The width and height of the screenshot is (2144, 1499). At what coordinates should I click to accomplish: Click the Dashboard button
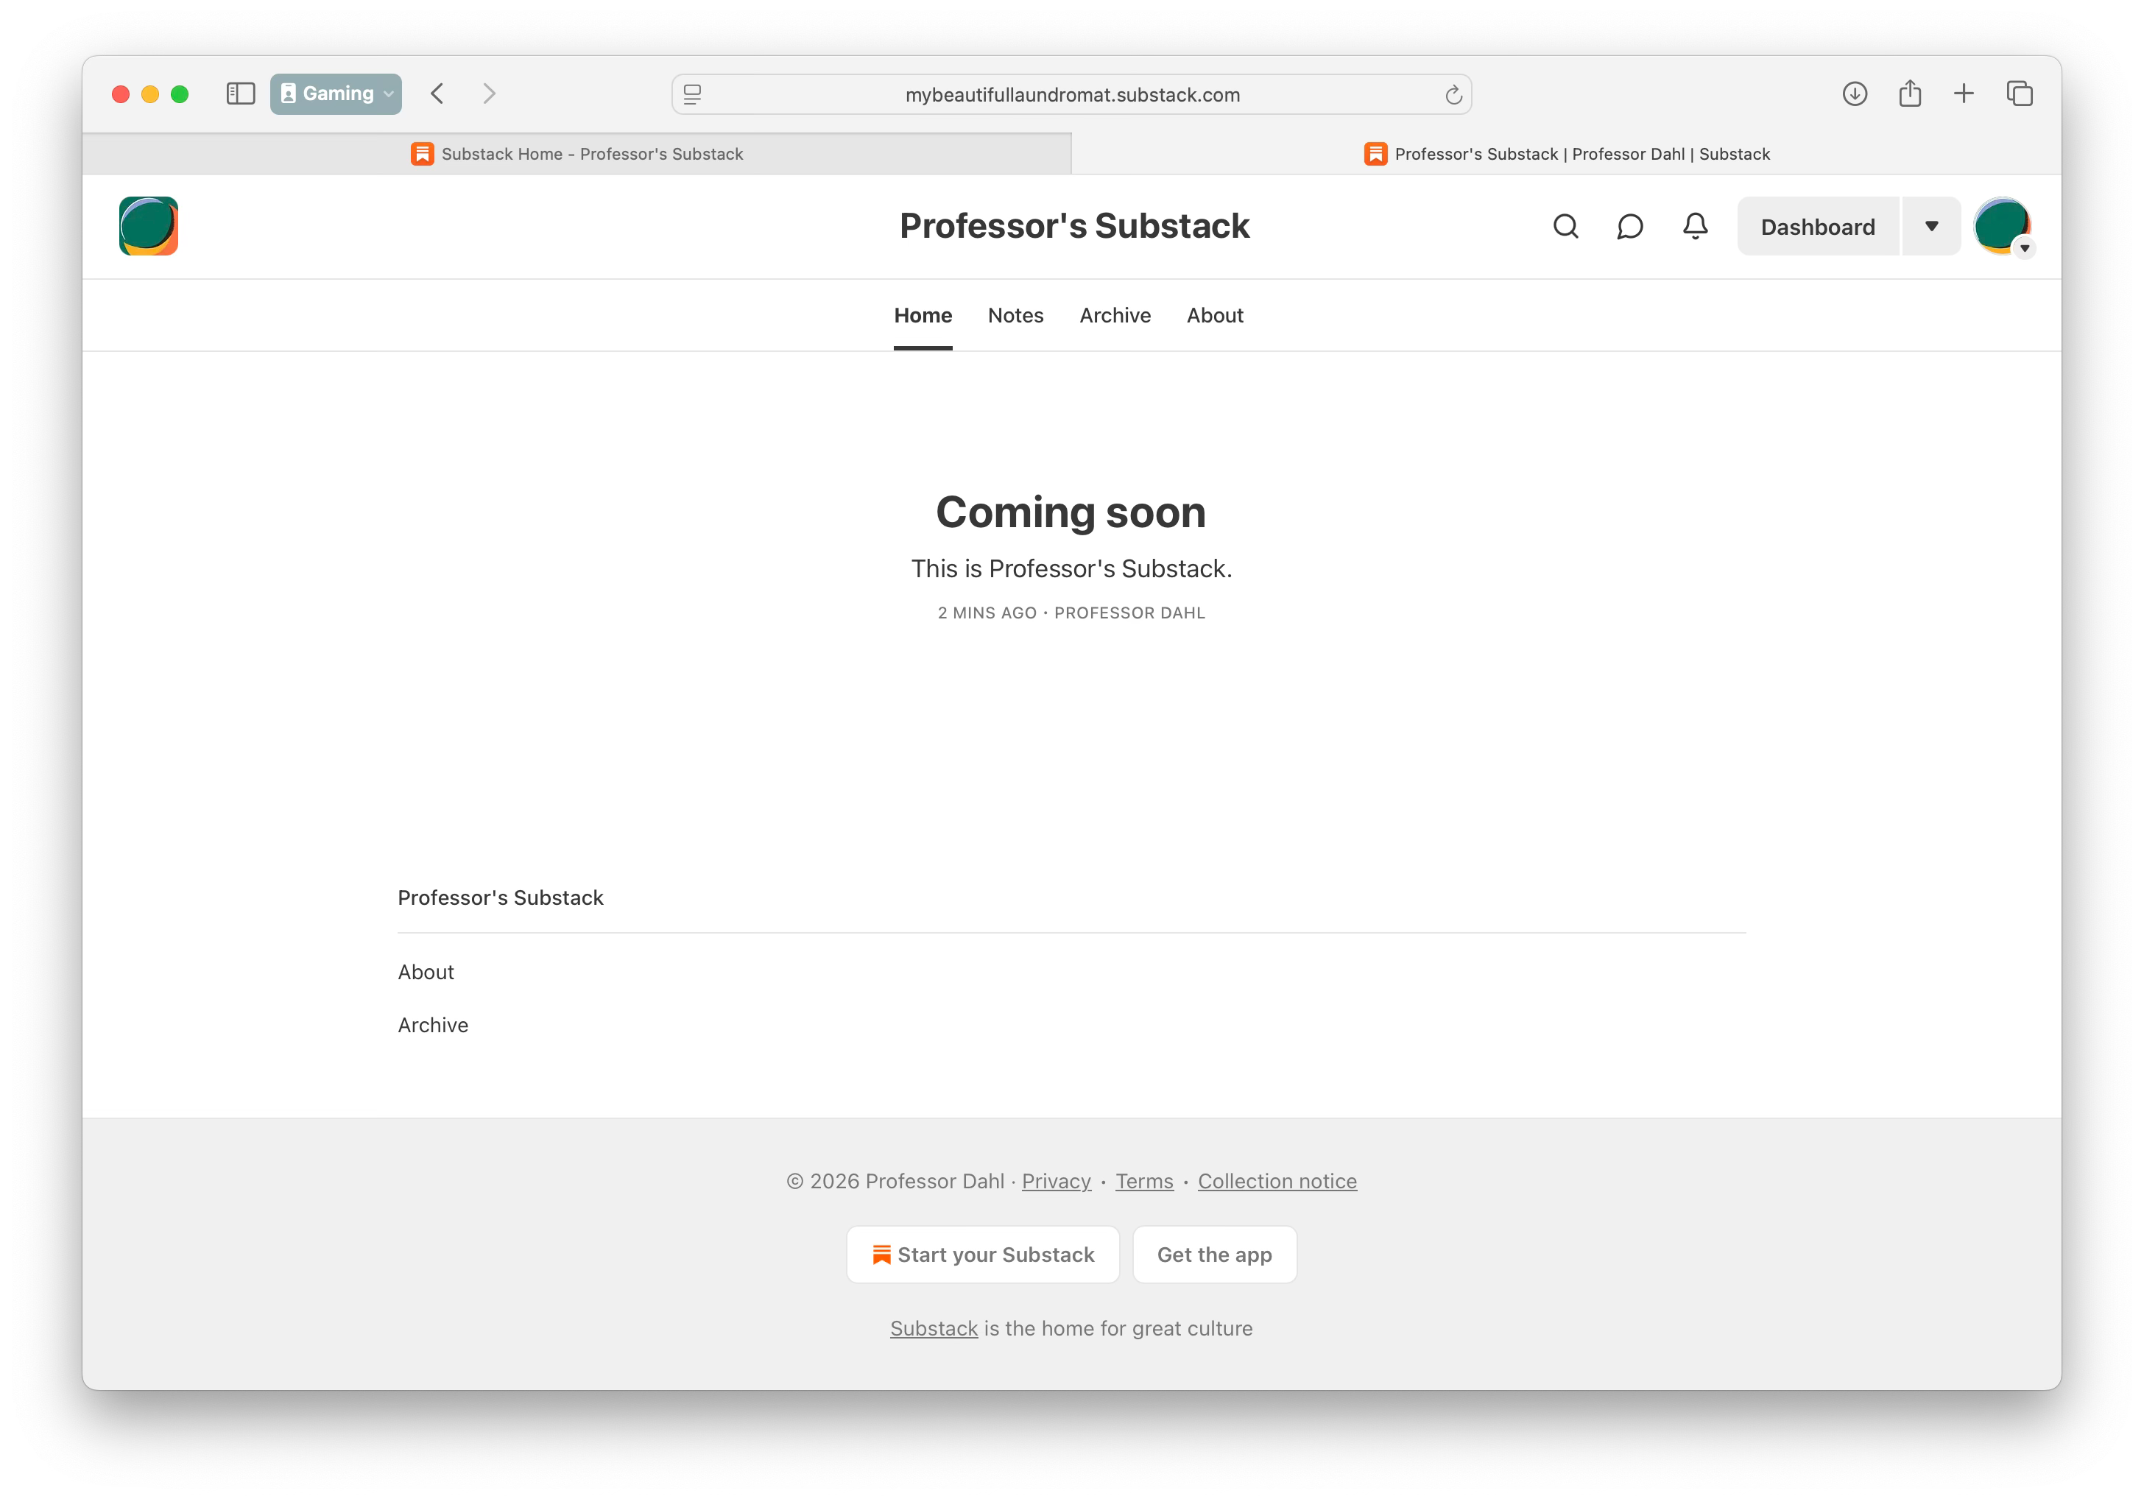(1817, 227)
